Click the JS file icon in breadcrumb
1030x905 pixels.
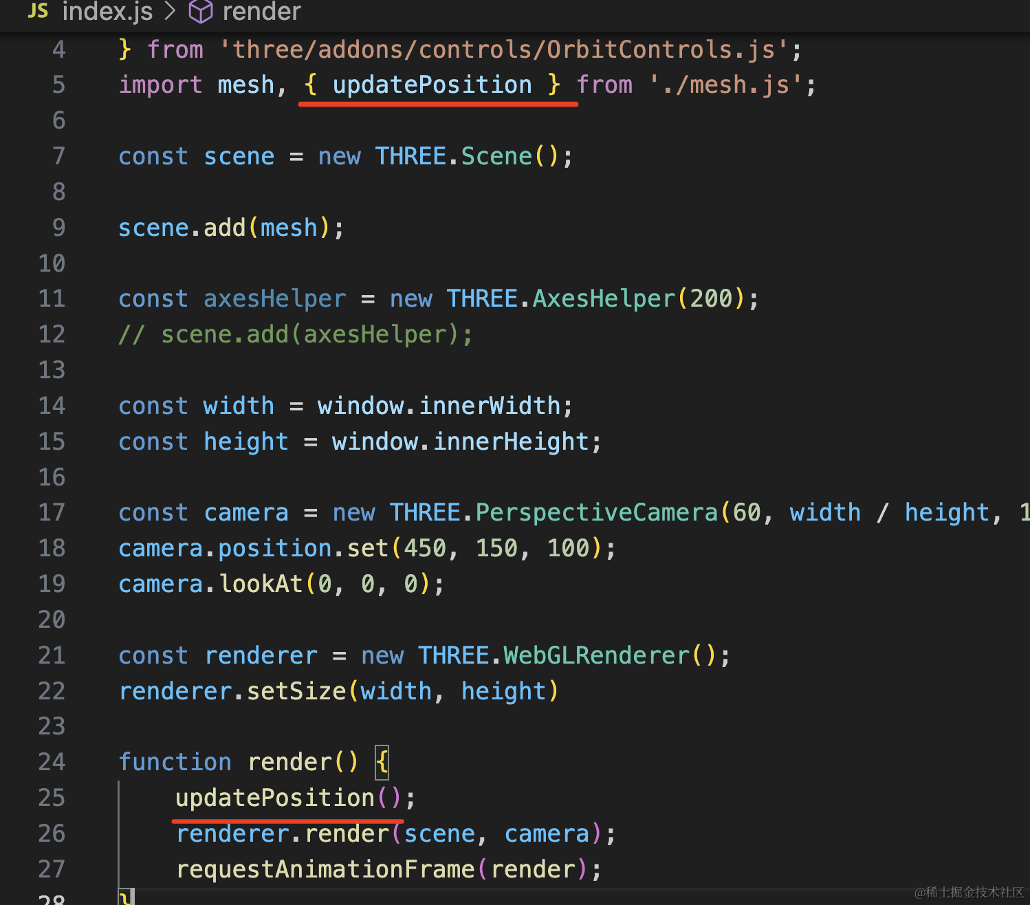38,10
